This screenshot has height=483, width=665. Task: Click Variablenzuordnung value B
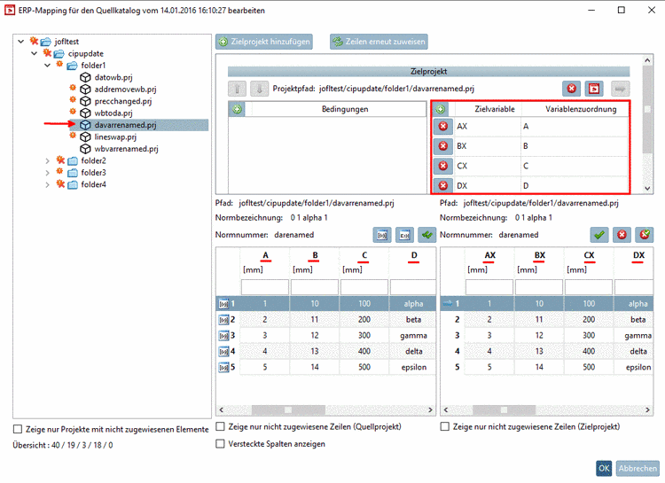526,146
